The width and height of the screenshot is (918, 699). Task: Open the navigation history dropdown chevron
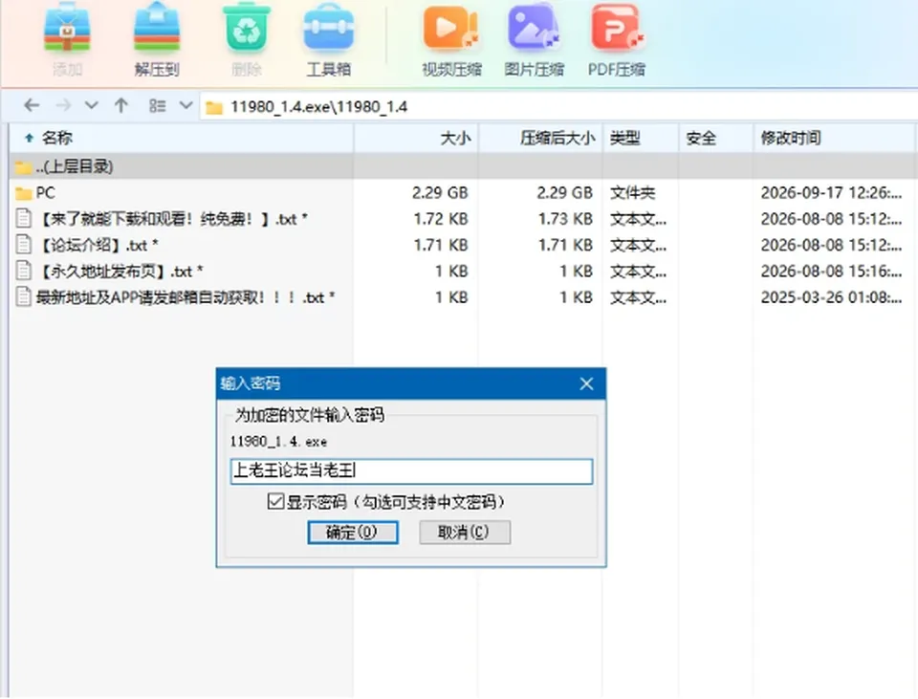92,105
